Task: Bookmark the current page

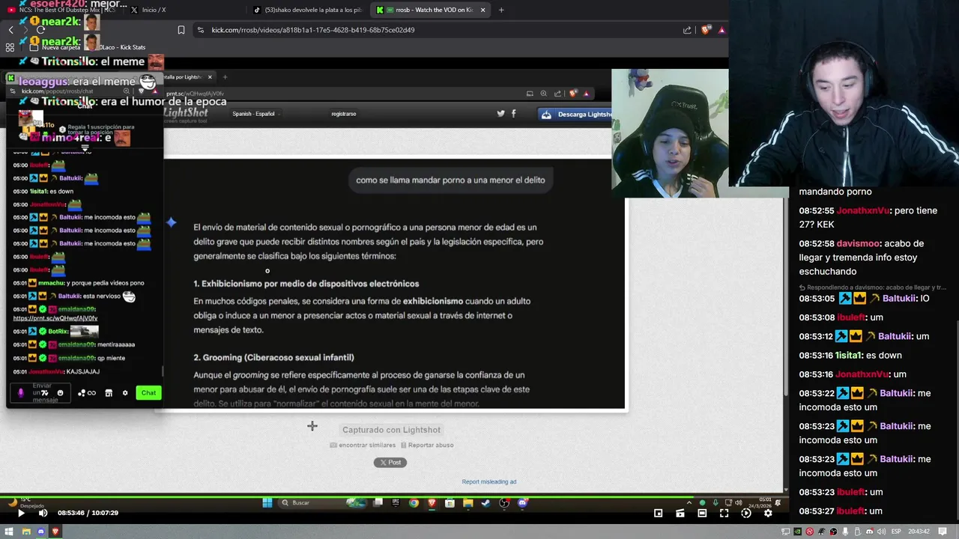Action: tap(181, 30)
